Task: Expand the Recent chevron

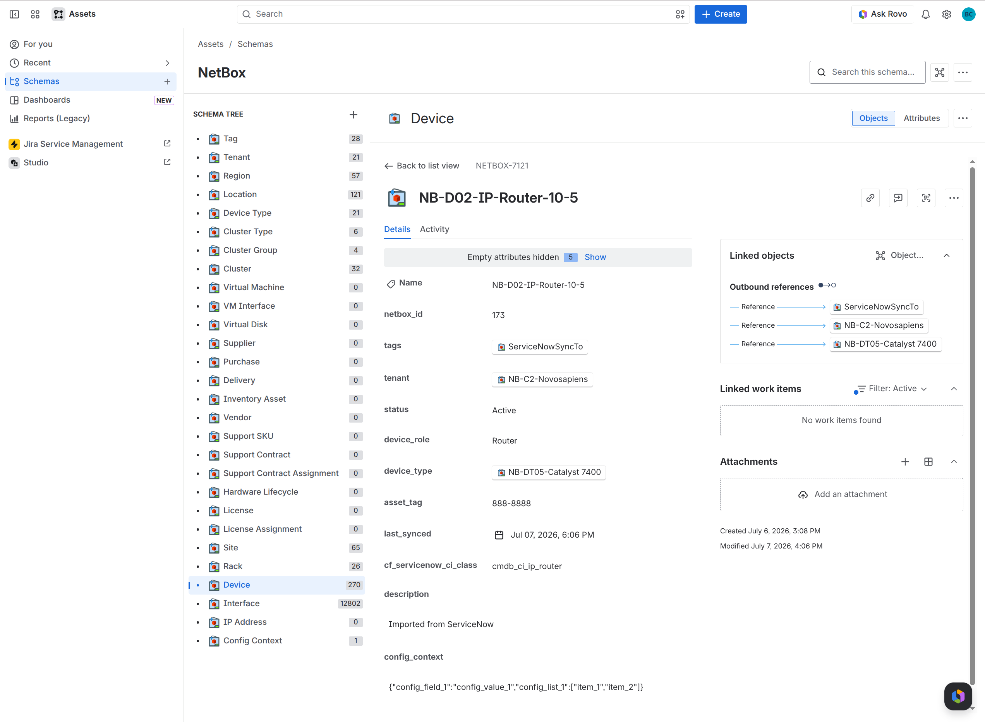Action: point(167,63)
